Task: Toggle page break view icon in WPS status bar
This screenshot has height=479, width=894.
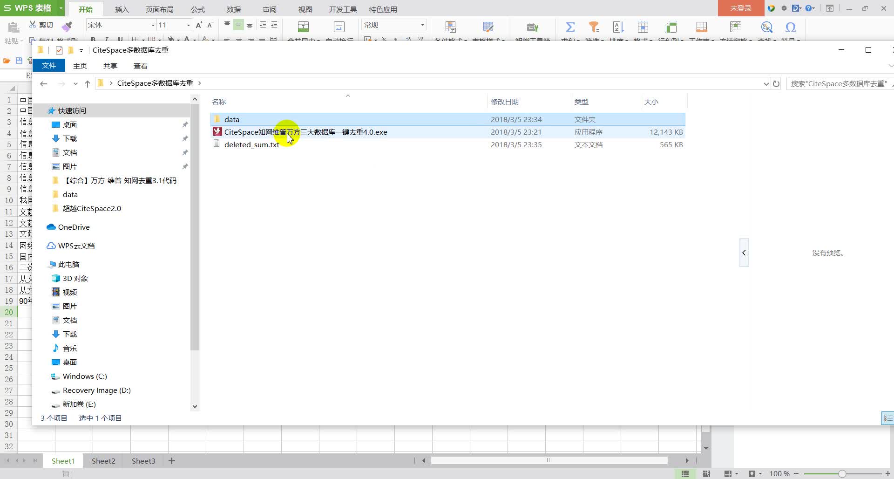Action: (706, 473)
